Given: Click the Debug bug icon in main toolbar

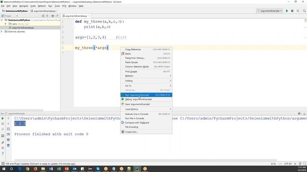Looking at the screenshot, I should click(292, 11).
